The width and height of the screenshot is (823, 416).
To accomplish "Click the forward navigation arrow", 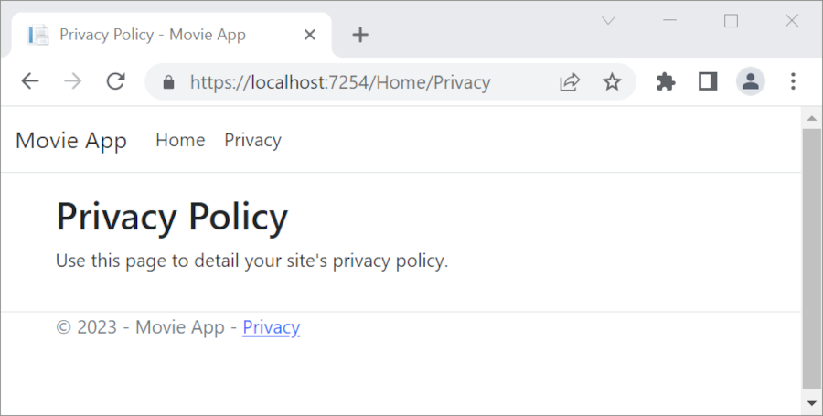I will tap(73, 81).
